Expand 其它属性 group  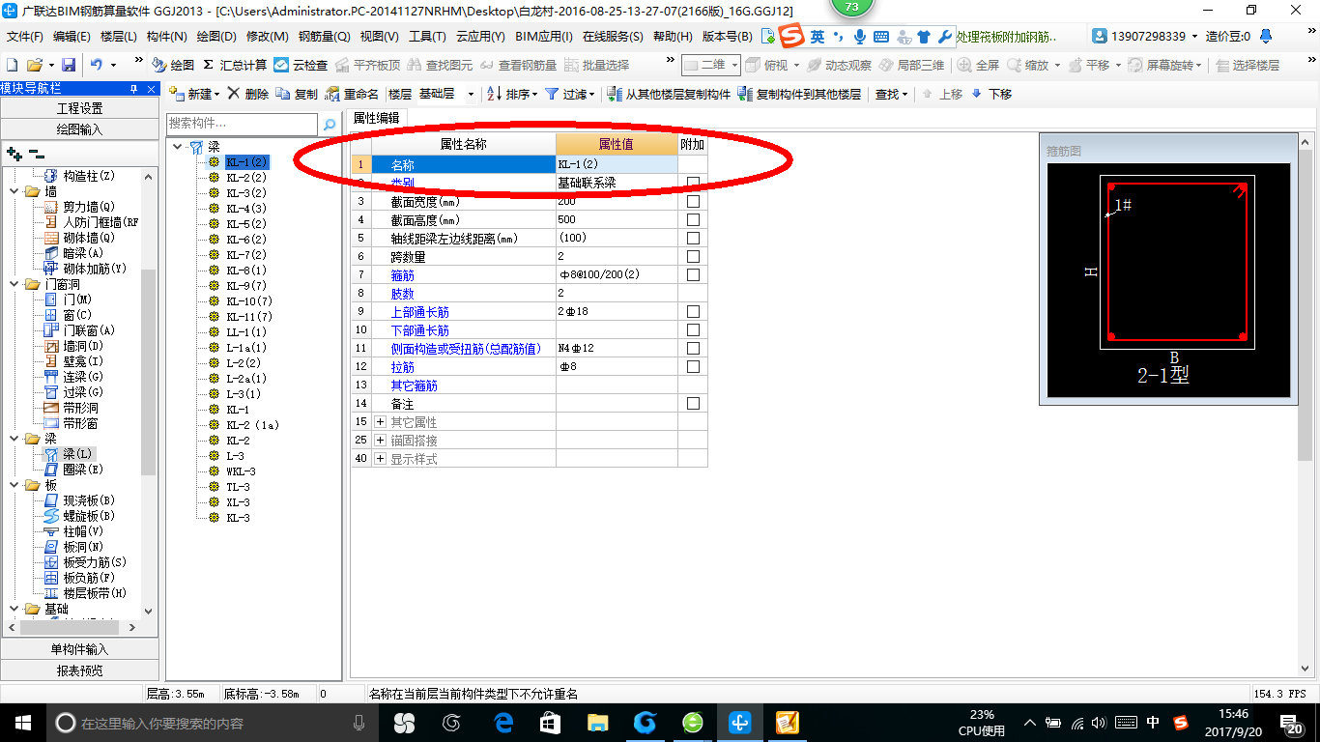pos(380,422)
